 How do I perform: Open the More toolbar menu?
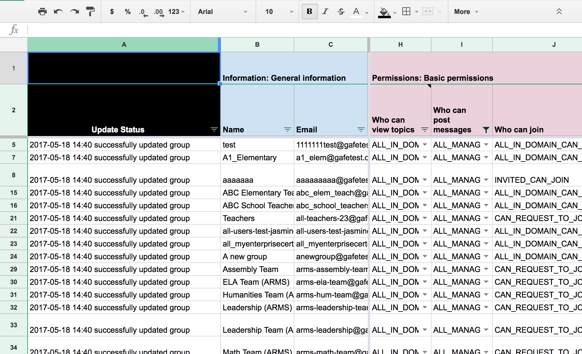[466, 12]
